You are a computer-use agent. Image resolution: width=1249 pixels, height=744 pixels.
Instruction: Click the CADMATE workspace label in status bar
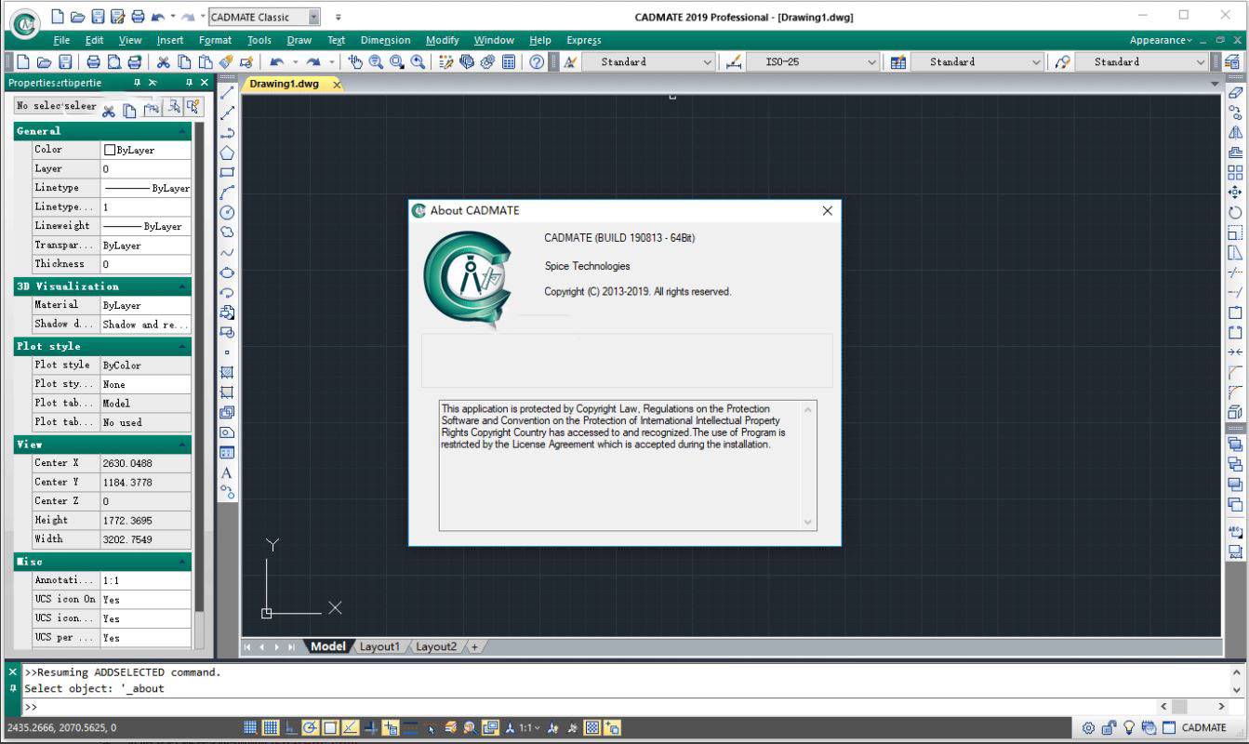1204,728
